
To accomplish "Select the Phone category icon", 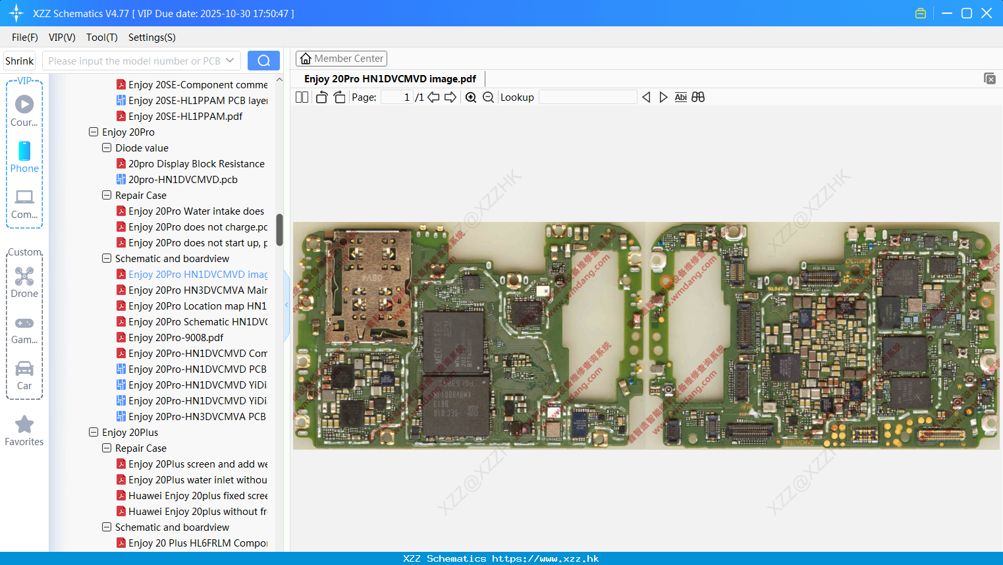I will (24, 157).
